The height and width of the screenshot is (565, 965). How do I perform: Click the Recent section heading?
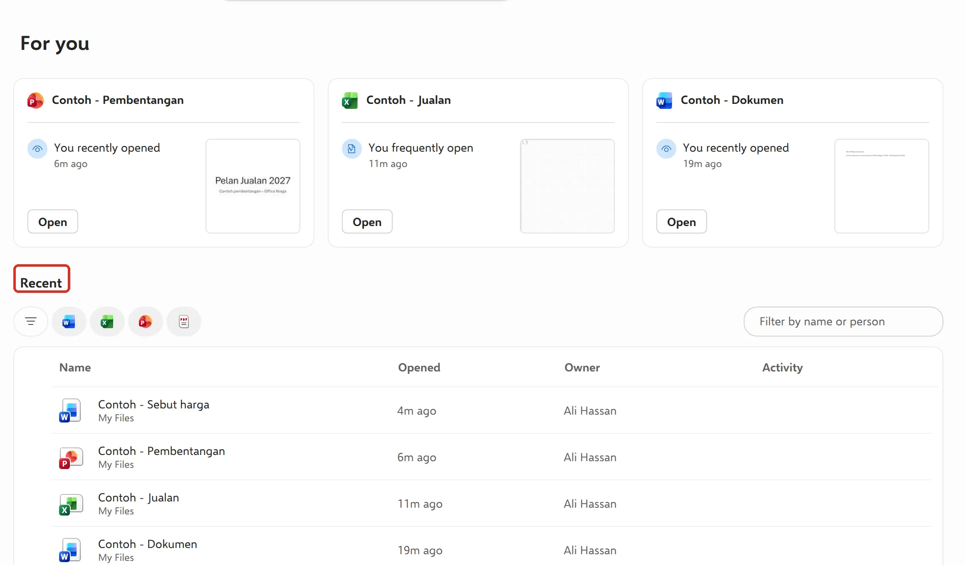pos(41,283)
